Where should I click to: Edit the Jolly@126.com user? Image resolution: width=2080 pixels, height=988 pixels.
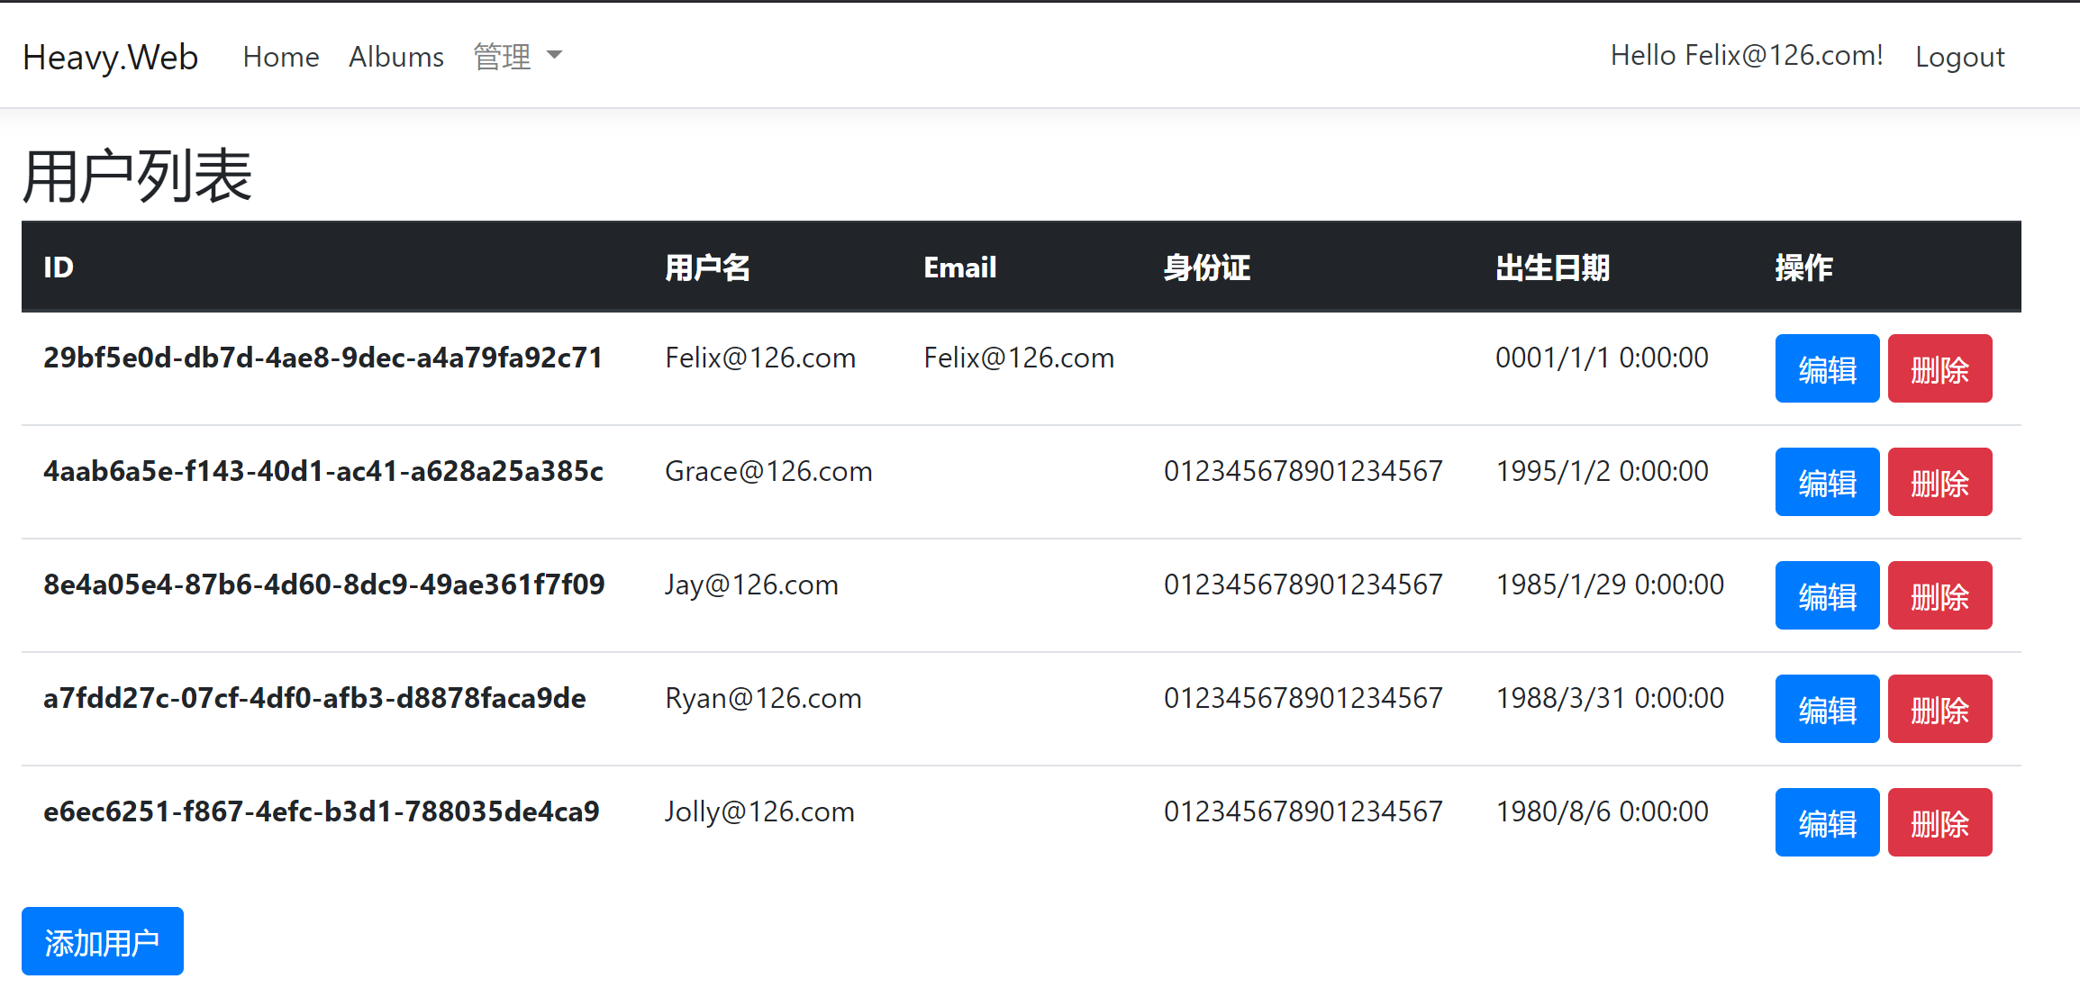1826,823
